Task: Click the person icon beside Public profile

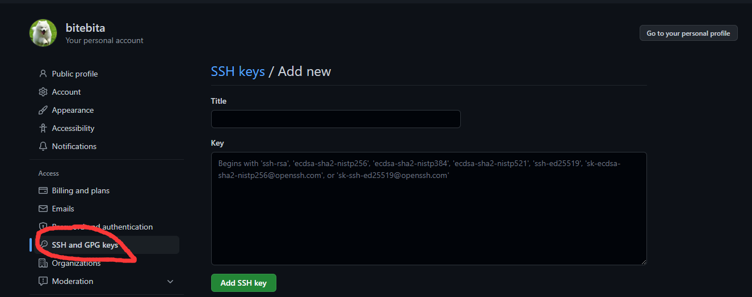Action: click(x=43, y=74)
